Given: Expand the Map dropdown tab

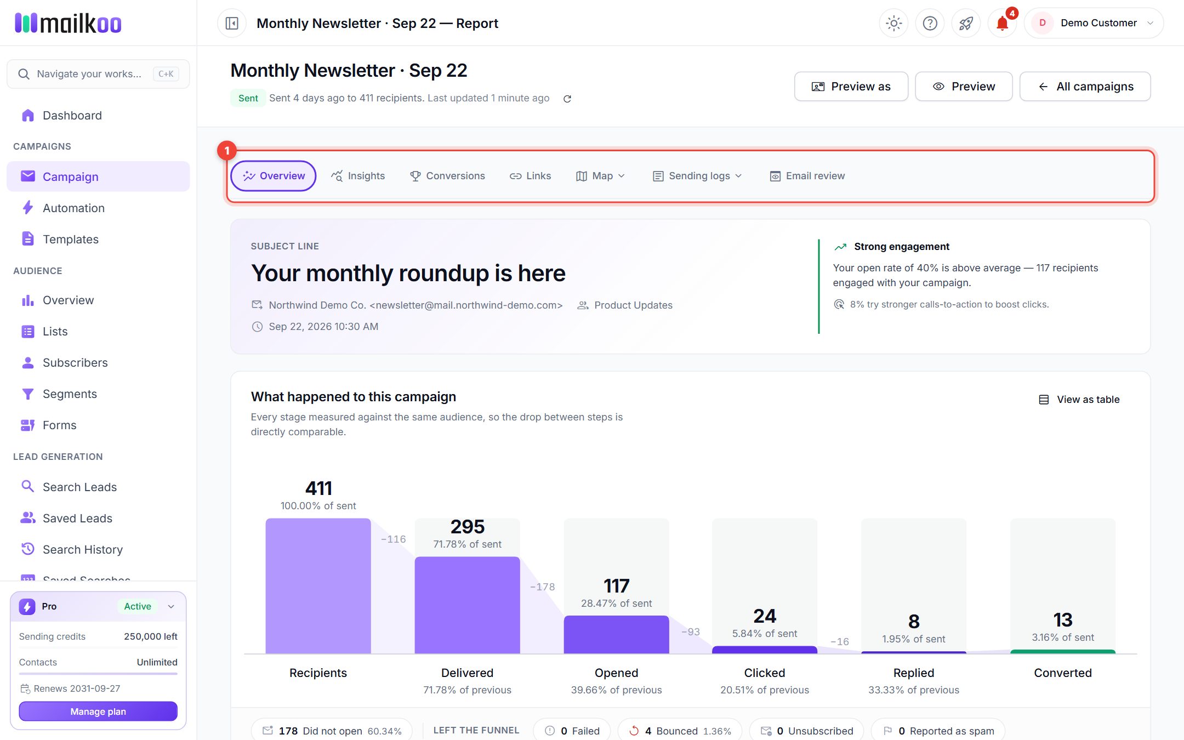Looking at the screenshot, I should [x=600, y=176].
